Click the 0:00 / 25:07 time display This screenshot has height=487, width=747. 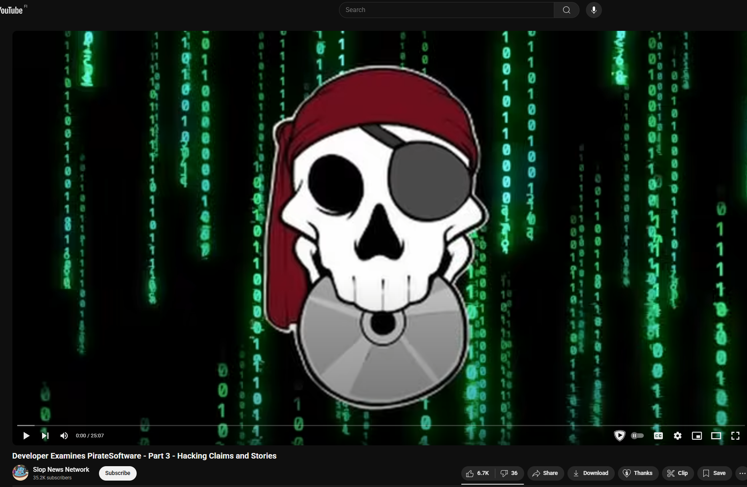click(90, 435)
